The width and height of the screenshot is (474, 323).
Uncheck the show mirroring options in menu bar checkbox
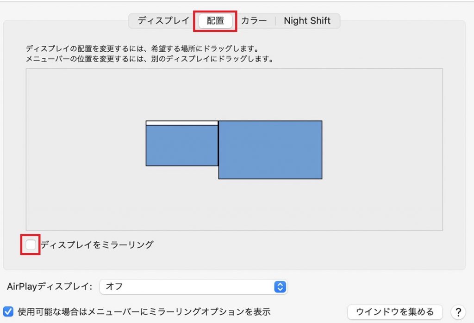coord(8,311)
